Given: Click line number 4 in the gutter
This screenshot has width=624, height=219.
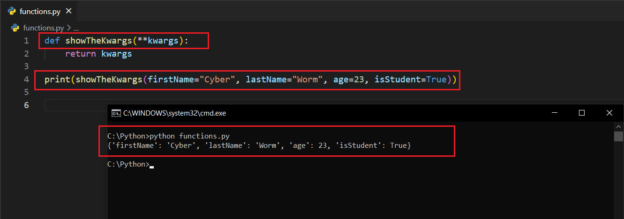Looking at the screenshot, I should pyautogui.click(x=26, y=80).
